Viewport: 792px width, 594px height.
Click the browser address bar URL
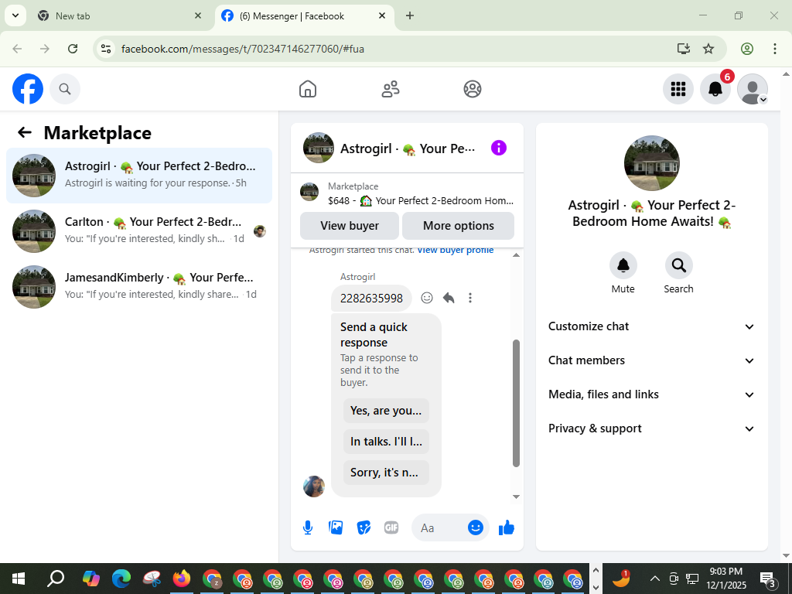(242, 49)
